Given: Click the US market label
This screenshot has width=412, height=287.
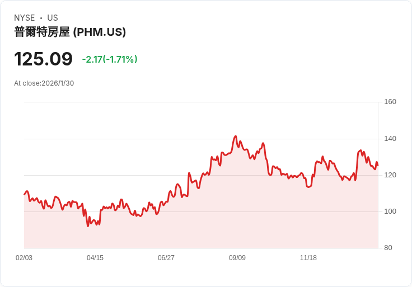Looking at the screenshot, I should pyautogui.click(x=53, y=18).
